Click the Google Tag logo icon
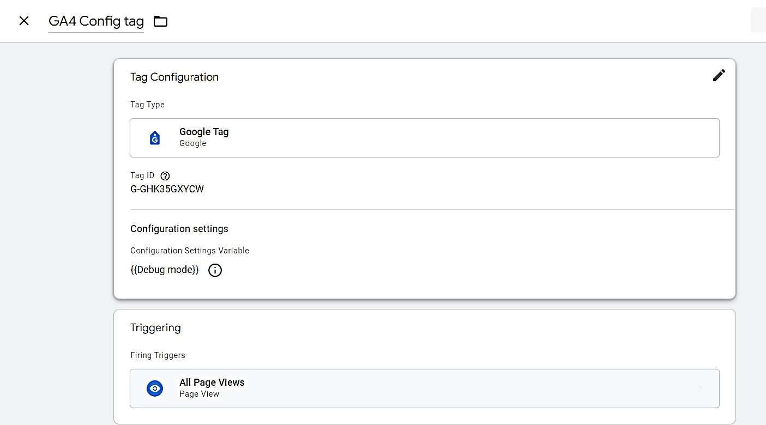This screenshot has height=425, width=766. [155, 138]
